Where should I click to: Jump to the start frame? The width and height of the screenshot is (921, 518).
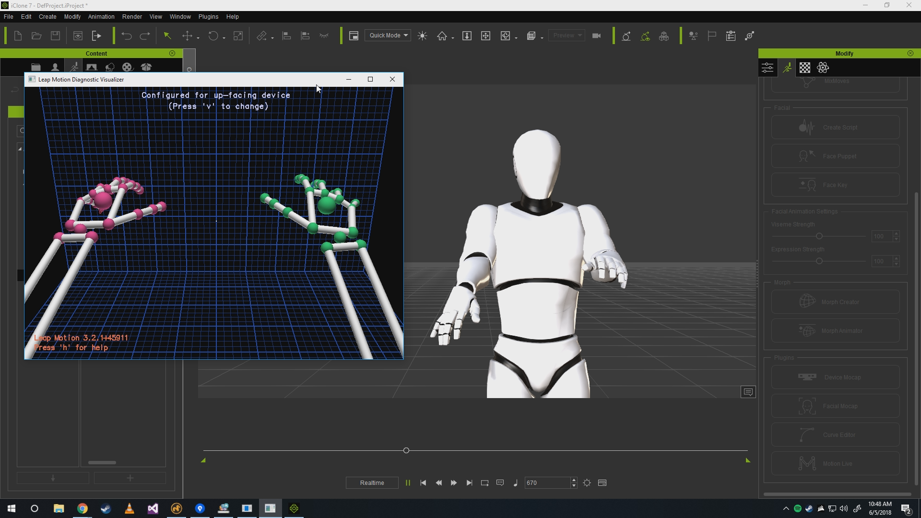tap(423, 483)
